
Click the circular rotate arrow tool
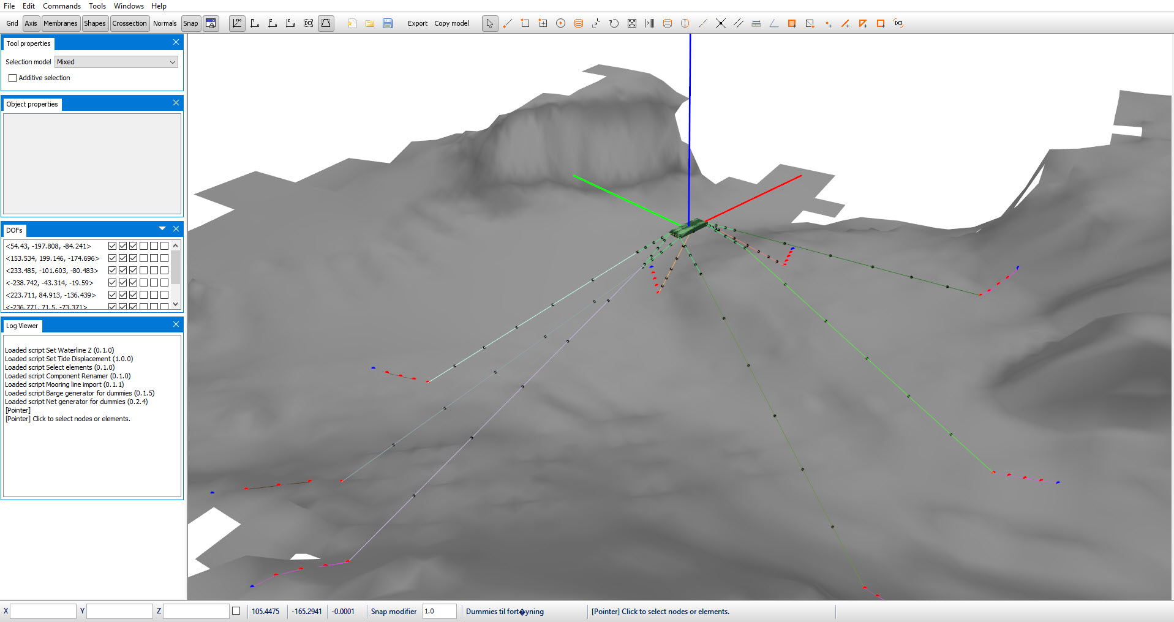[614, 23]
